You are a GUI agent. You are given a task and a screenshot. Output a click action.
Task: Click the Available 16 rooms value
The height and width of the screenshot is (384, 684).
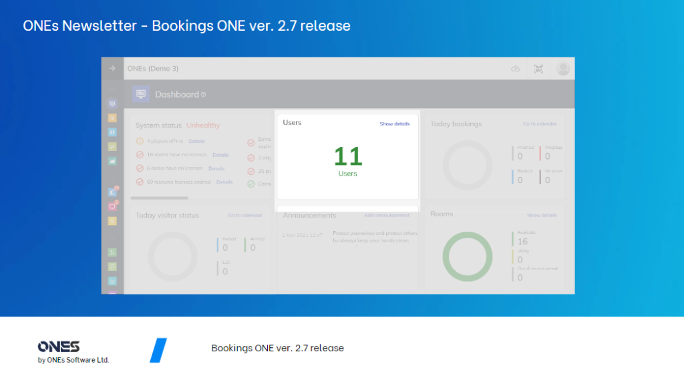pos(522,241)
